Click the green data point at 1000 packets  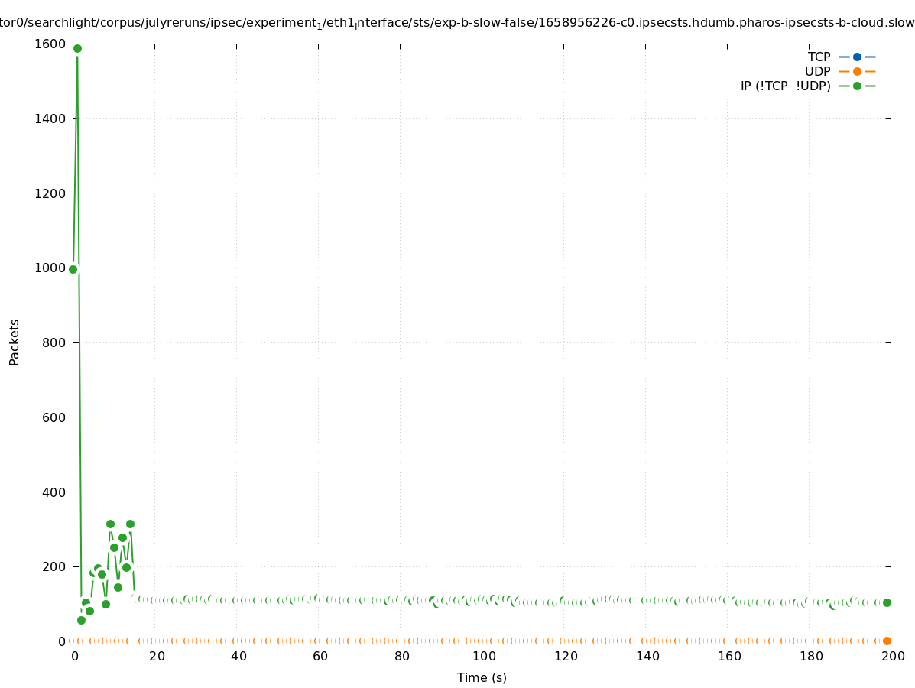click(73, 269)
